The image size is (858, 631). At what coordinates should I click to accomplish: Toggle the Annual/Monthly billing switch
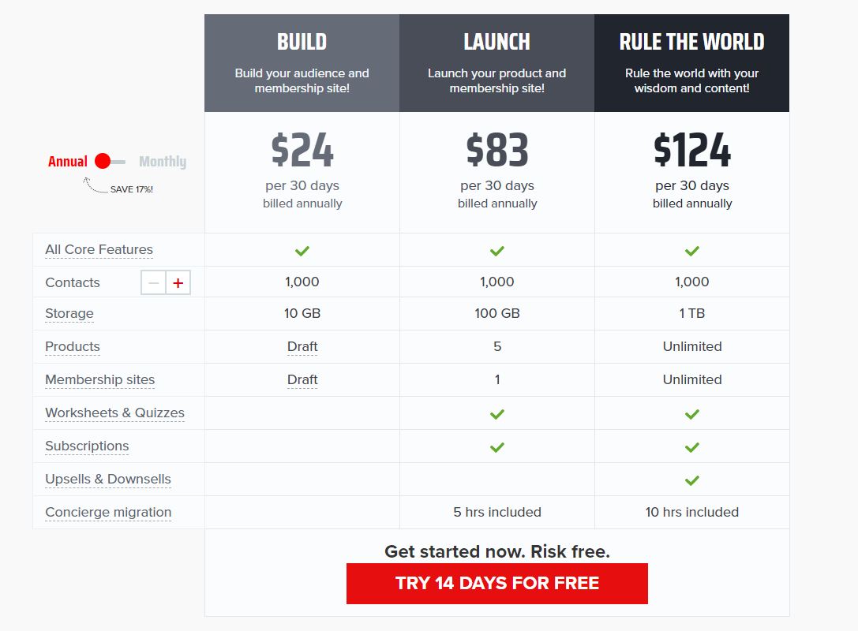coord(110,162)
